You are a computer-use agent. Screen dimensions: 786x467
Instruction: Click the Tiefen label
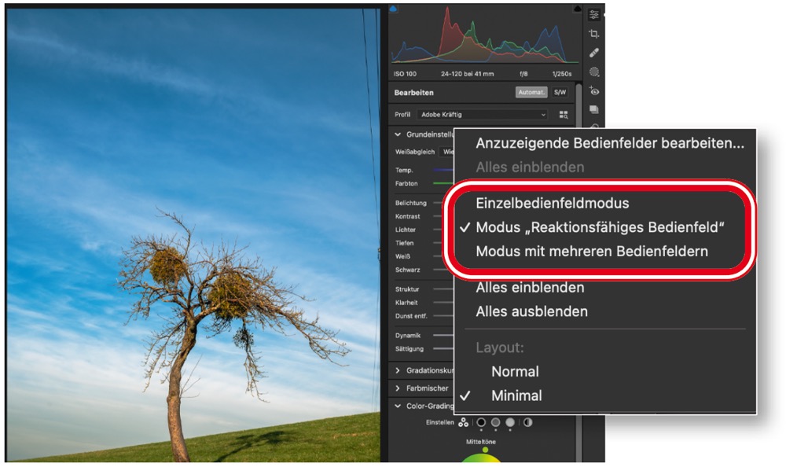[x=405, y=243]
